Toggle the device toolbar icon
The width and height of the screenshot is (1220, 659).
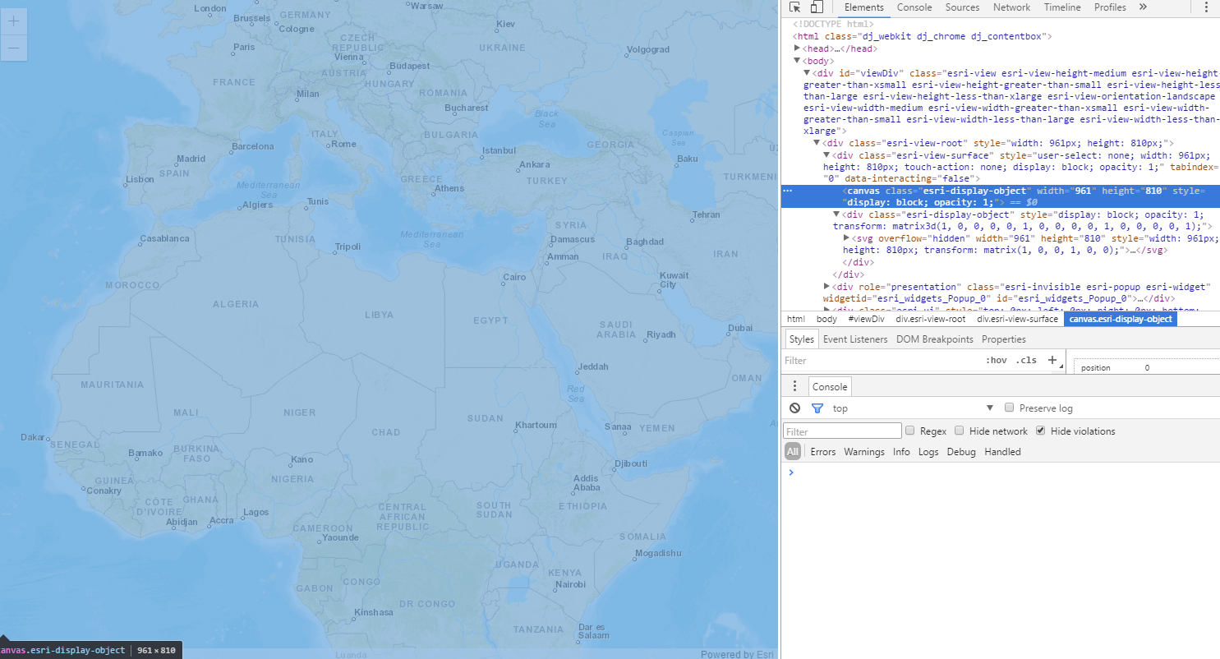(x=817, y=7)
